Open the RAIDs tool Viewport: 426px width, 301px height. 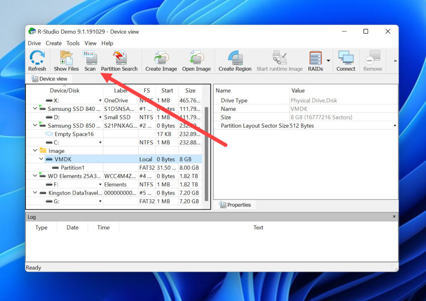[316, 60]
